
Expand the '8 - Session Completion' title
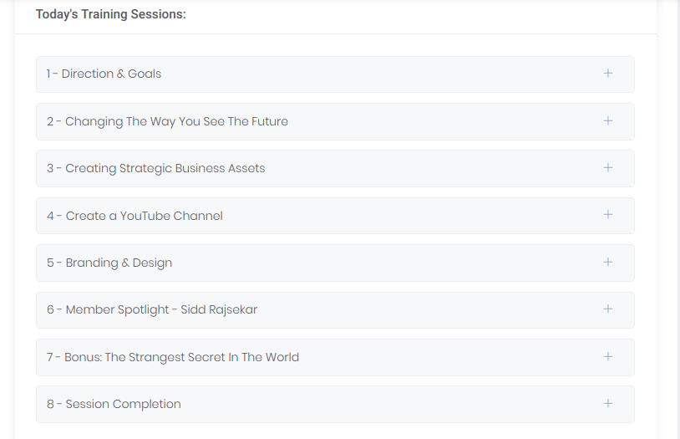coord(114,404)
